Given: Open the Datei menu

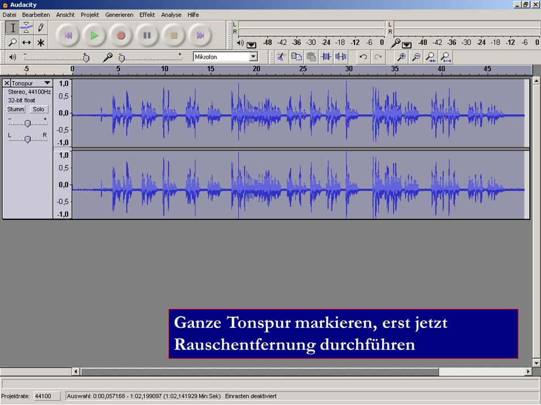Looking at the screenshot, I should (x=10, y=15).
